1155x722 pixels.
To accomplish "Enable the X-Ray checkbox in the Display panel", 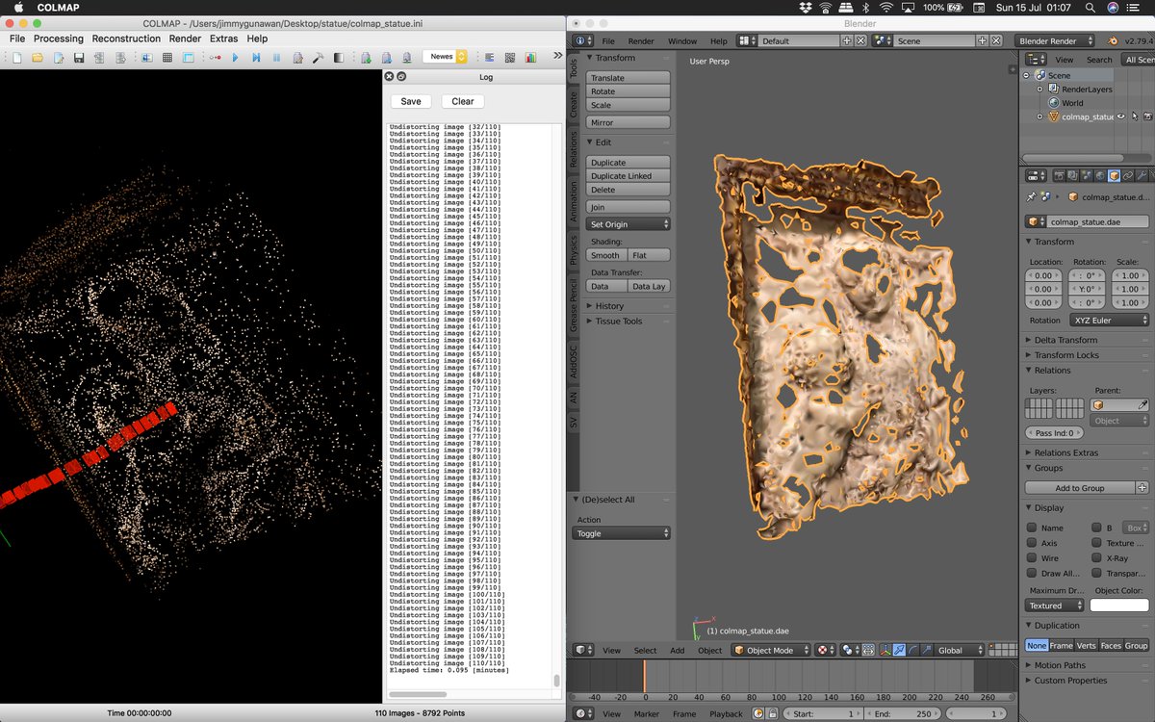I will pyautogui.click(x=1097, y=558).
